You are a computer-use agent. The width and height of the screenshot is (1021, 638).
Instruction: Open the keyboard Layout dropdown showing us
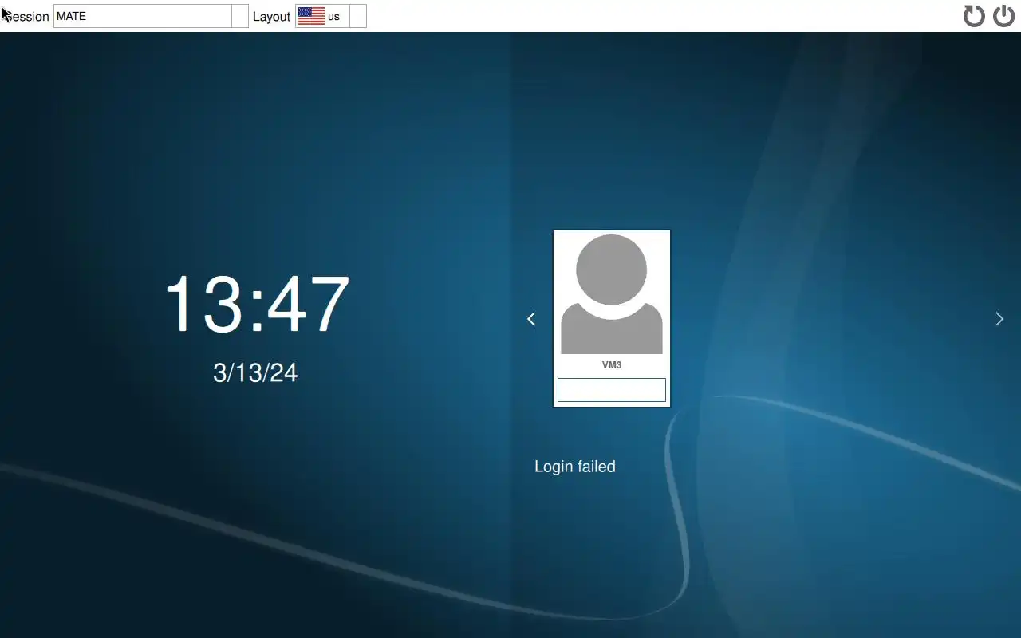pos(331,16)
